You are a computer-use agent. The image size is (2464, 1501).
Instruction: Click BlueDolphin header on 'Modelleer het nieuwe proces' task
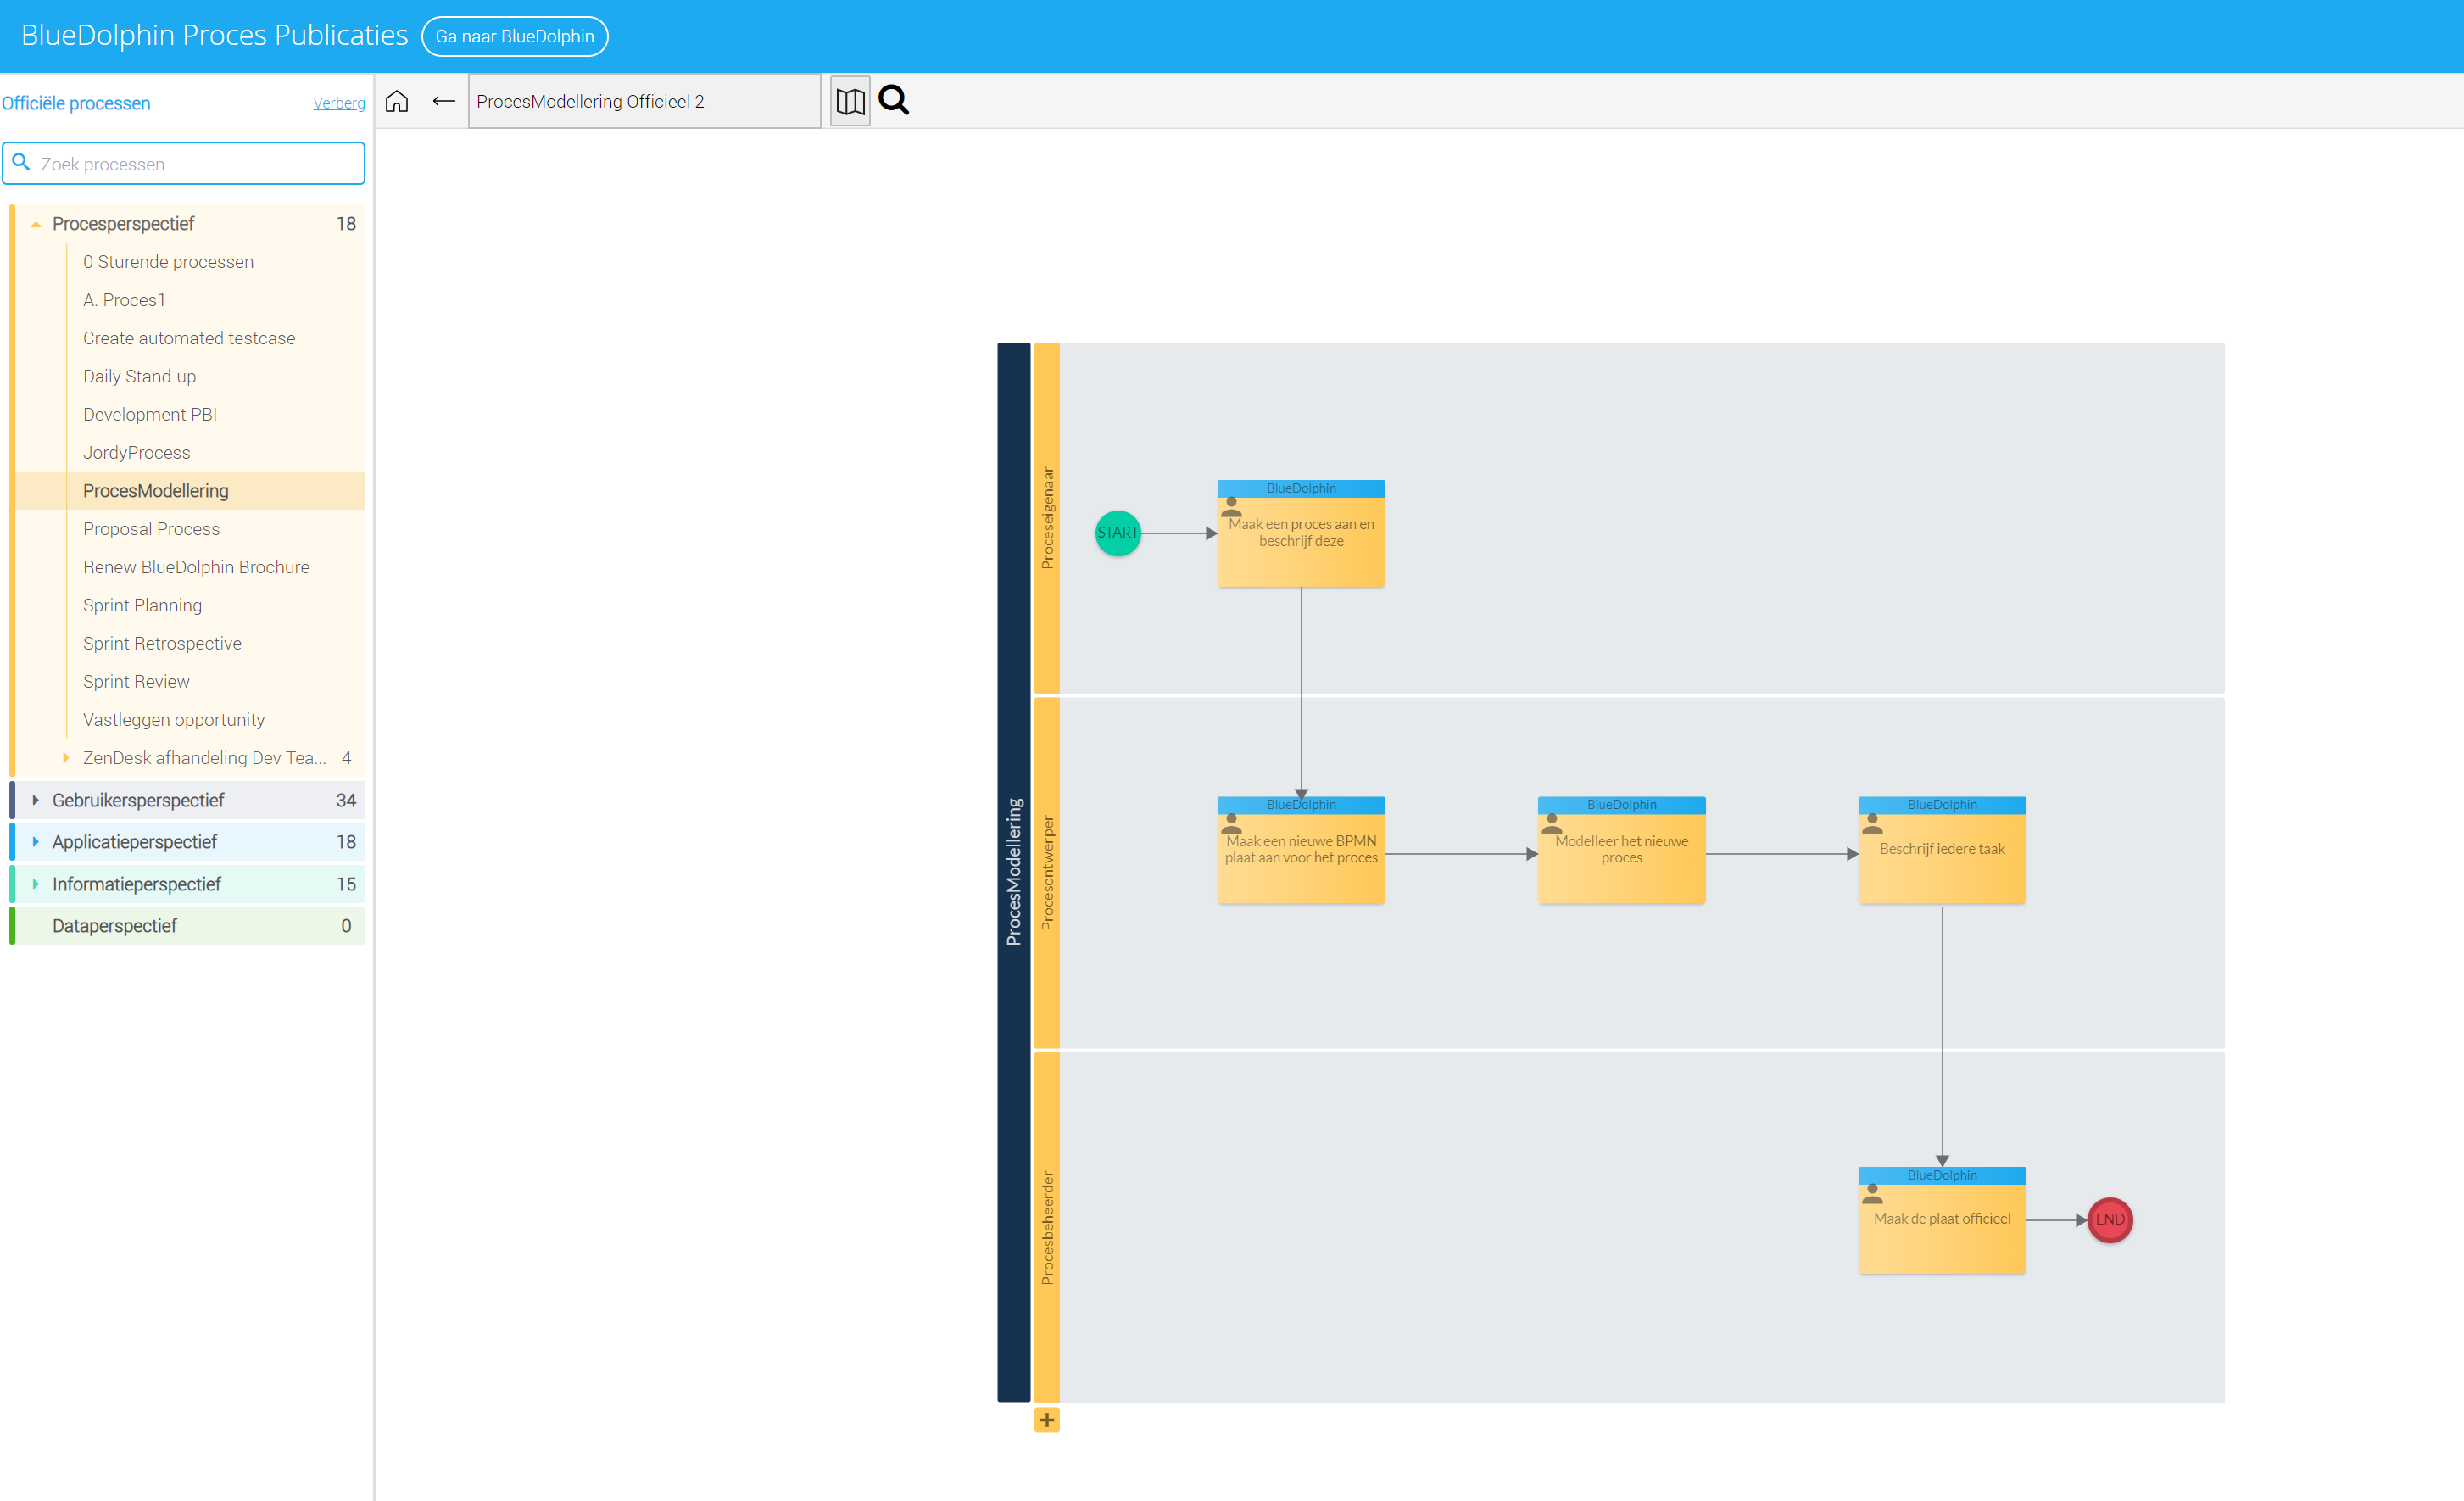(1621, 805)
